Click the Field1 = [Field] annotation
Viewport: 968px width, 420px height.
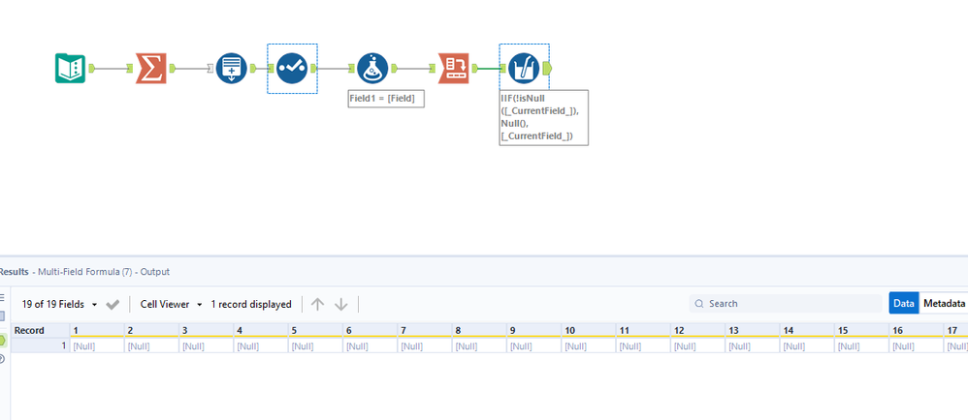click(386, 99)
